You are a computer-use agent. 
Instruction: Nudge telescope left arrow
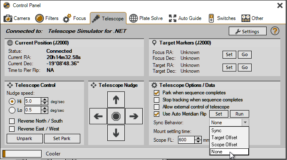tap(98, 116)
